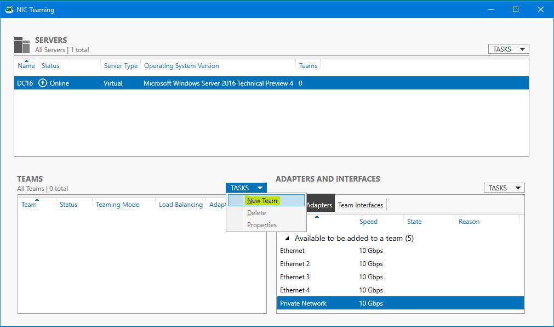Click the 'Virtual' server type cell
Image resolution: width=554 pixels, height=327 pixels.
(113, 83)
